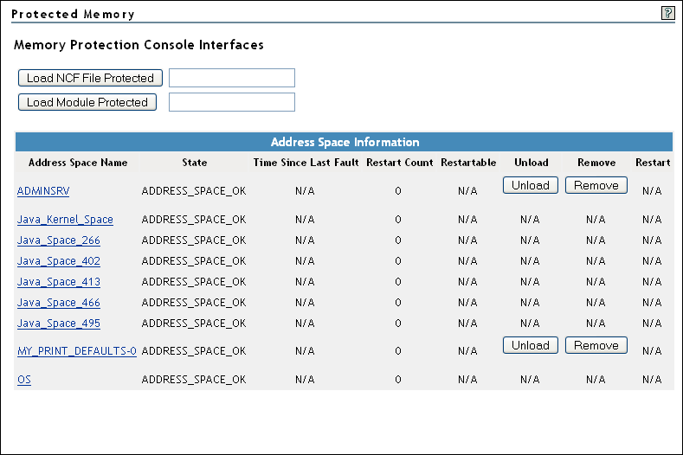Click the Protected Memory page title
683x455 pixels.
73,14
